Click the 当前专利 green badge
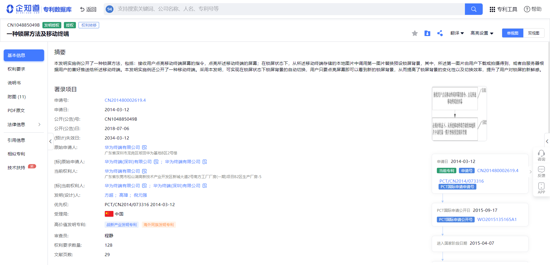 coord(447,171)
